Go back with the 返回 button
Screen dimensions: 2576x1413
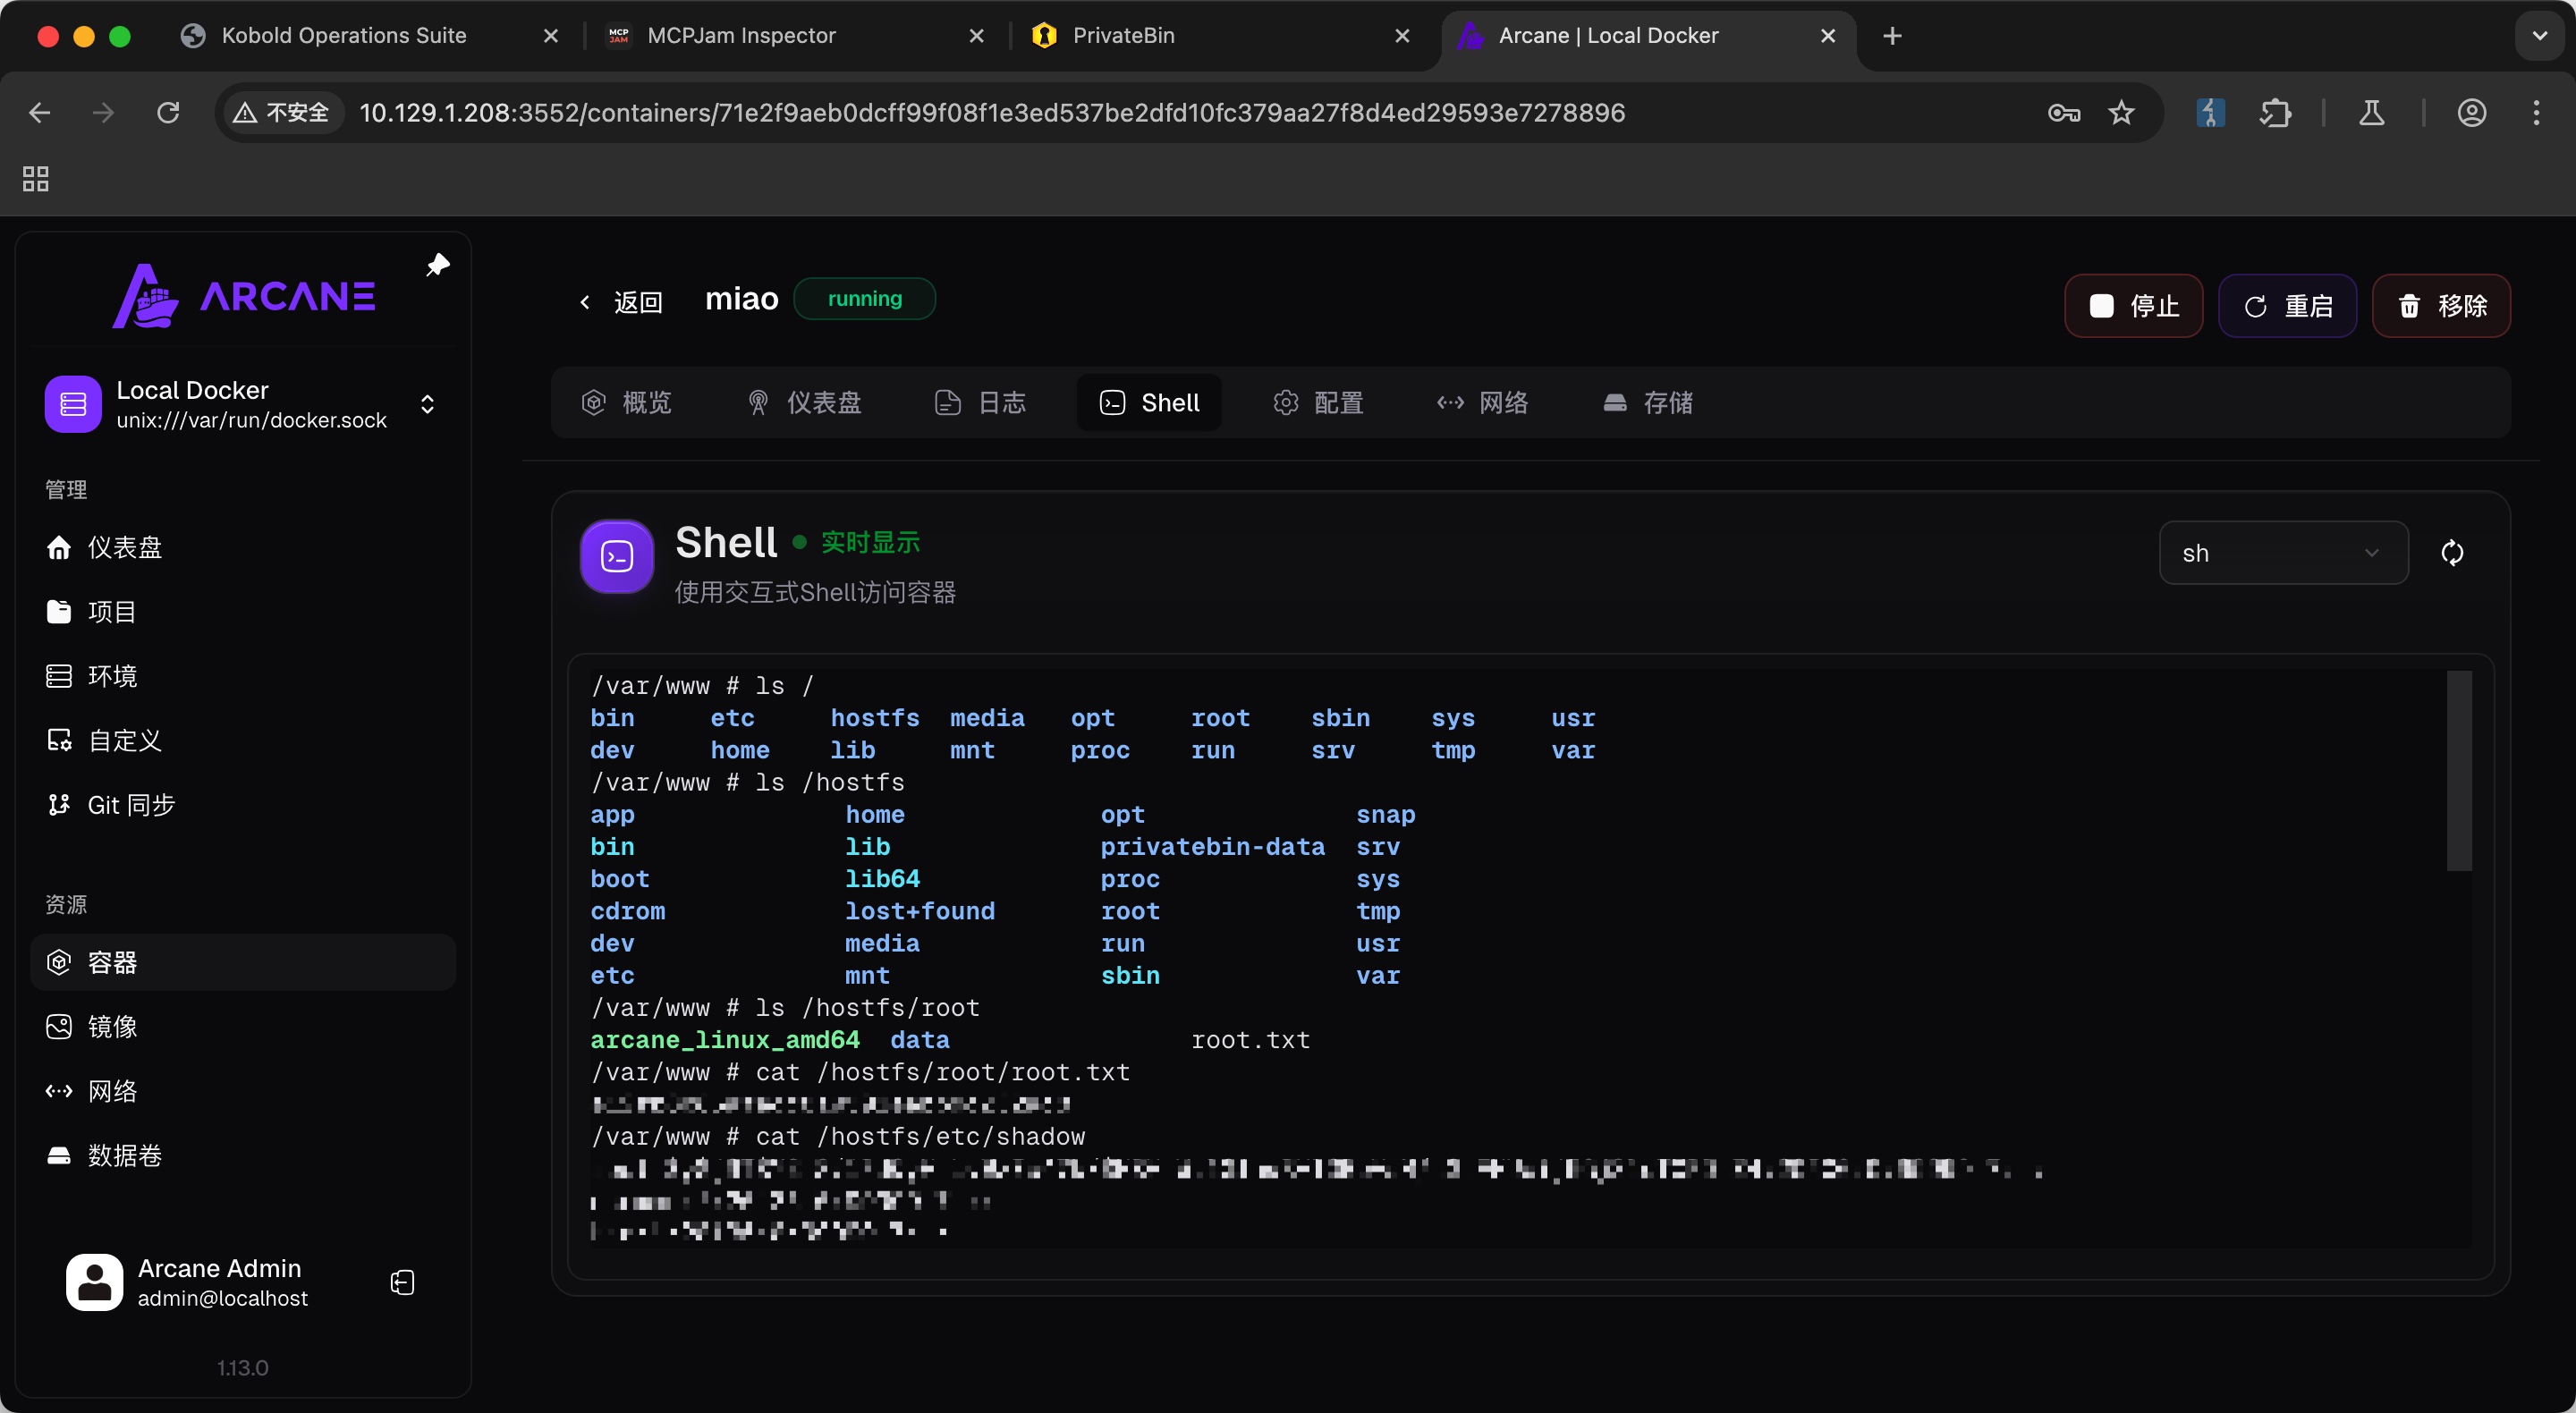tap(621, 302)
